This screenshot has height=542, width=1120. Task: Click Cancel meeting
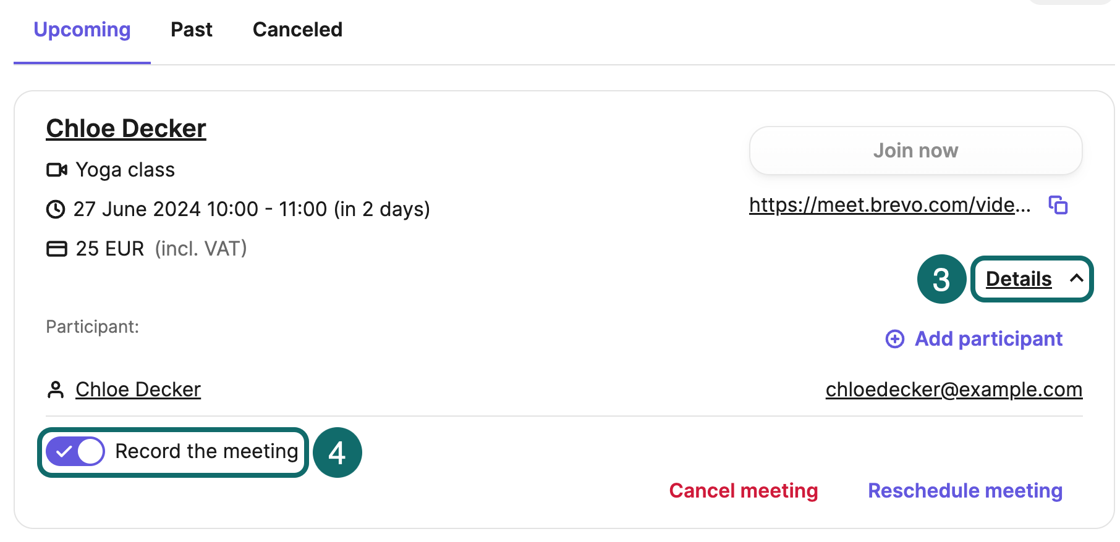[743, 491]
